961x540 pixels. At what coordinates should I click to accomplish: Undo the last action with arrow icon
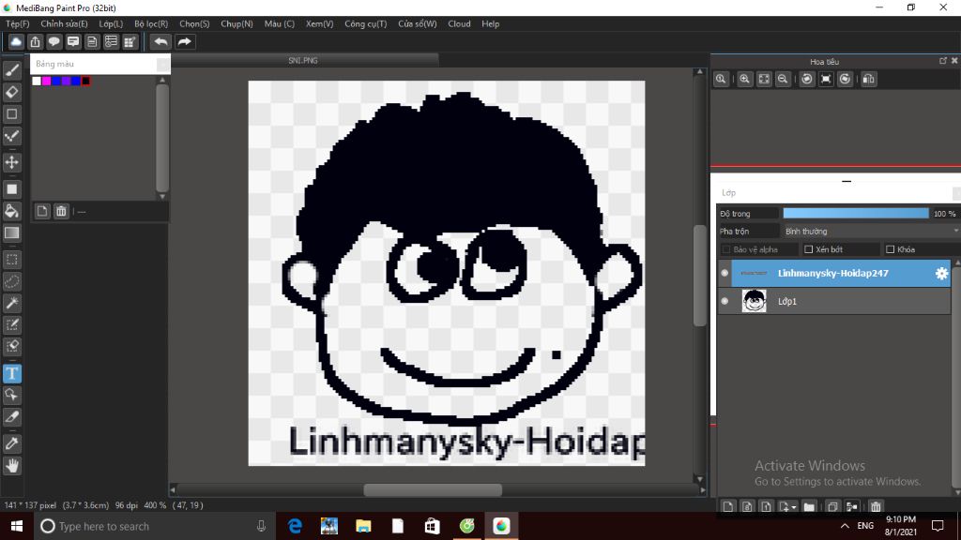[160, 41]
